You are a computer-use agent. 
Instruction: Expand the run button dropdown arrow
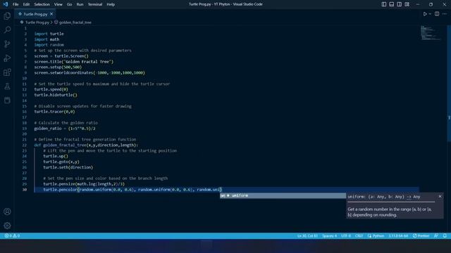[x=430, y=14]
